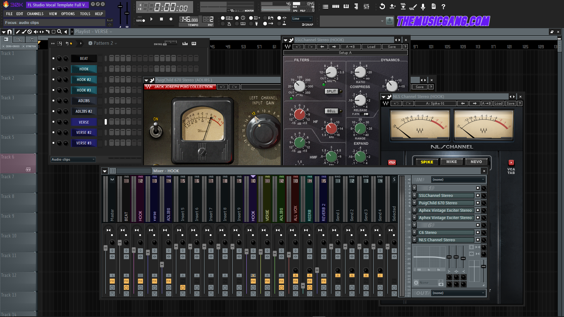Click the microphone recording icon in the toolbar

click(423, 6)
